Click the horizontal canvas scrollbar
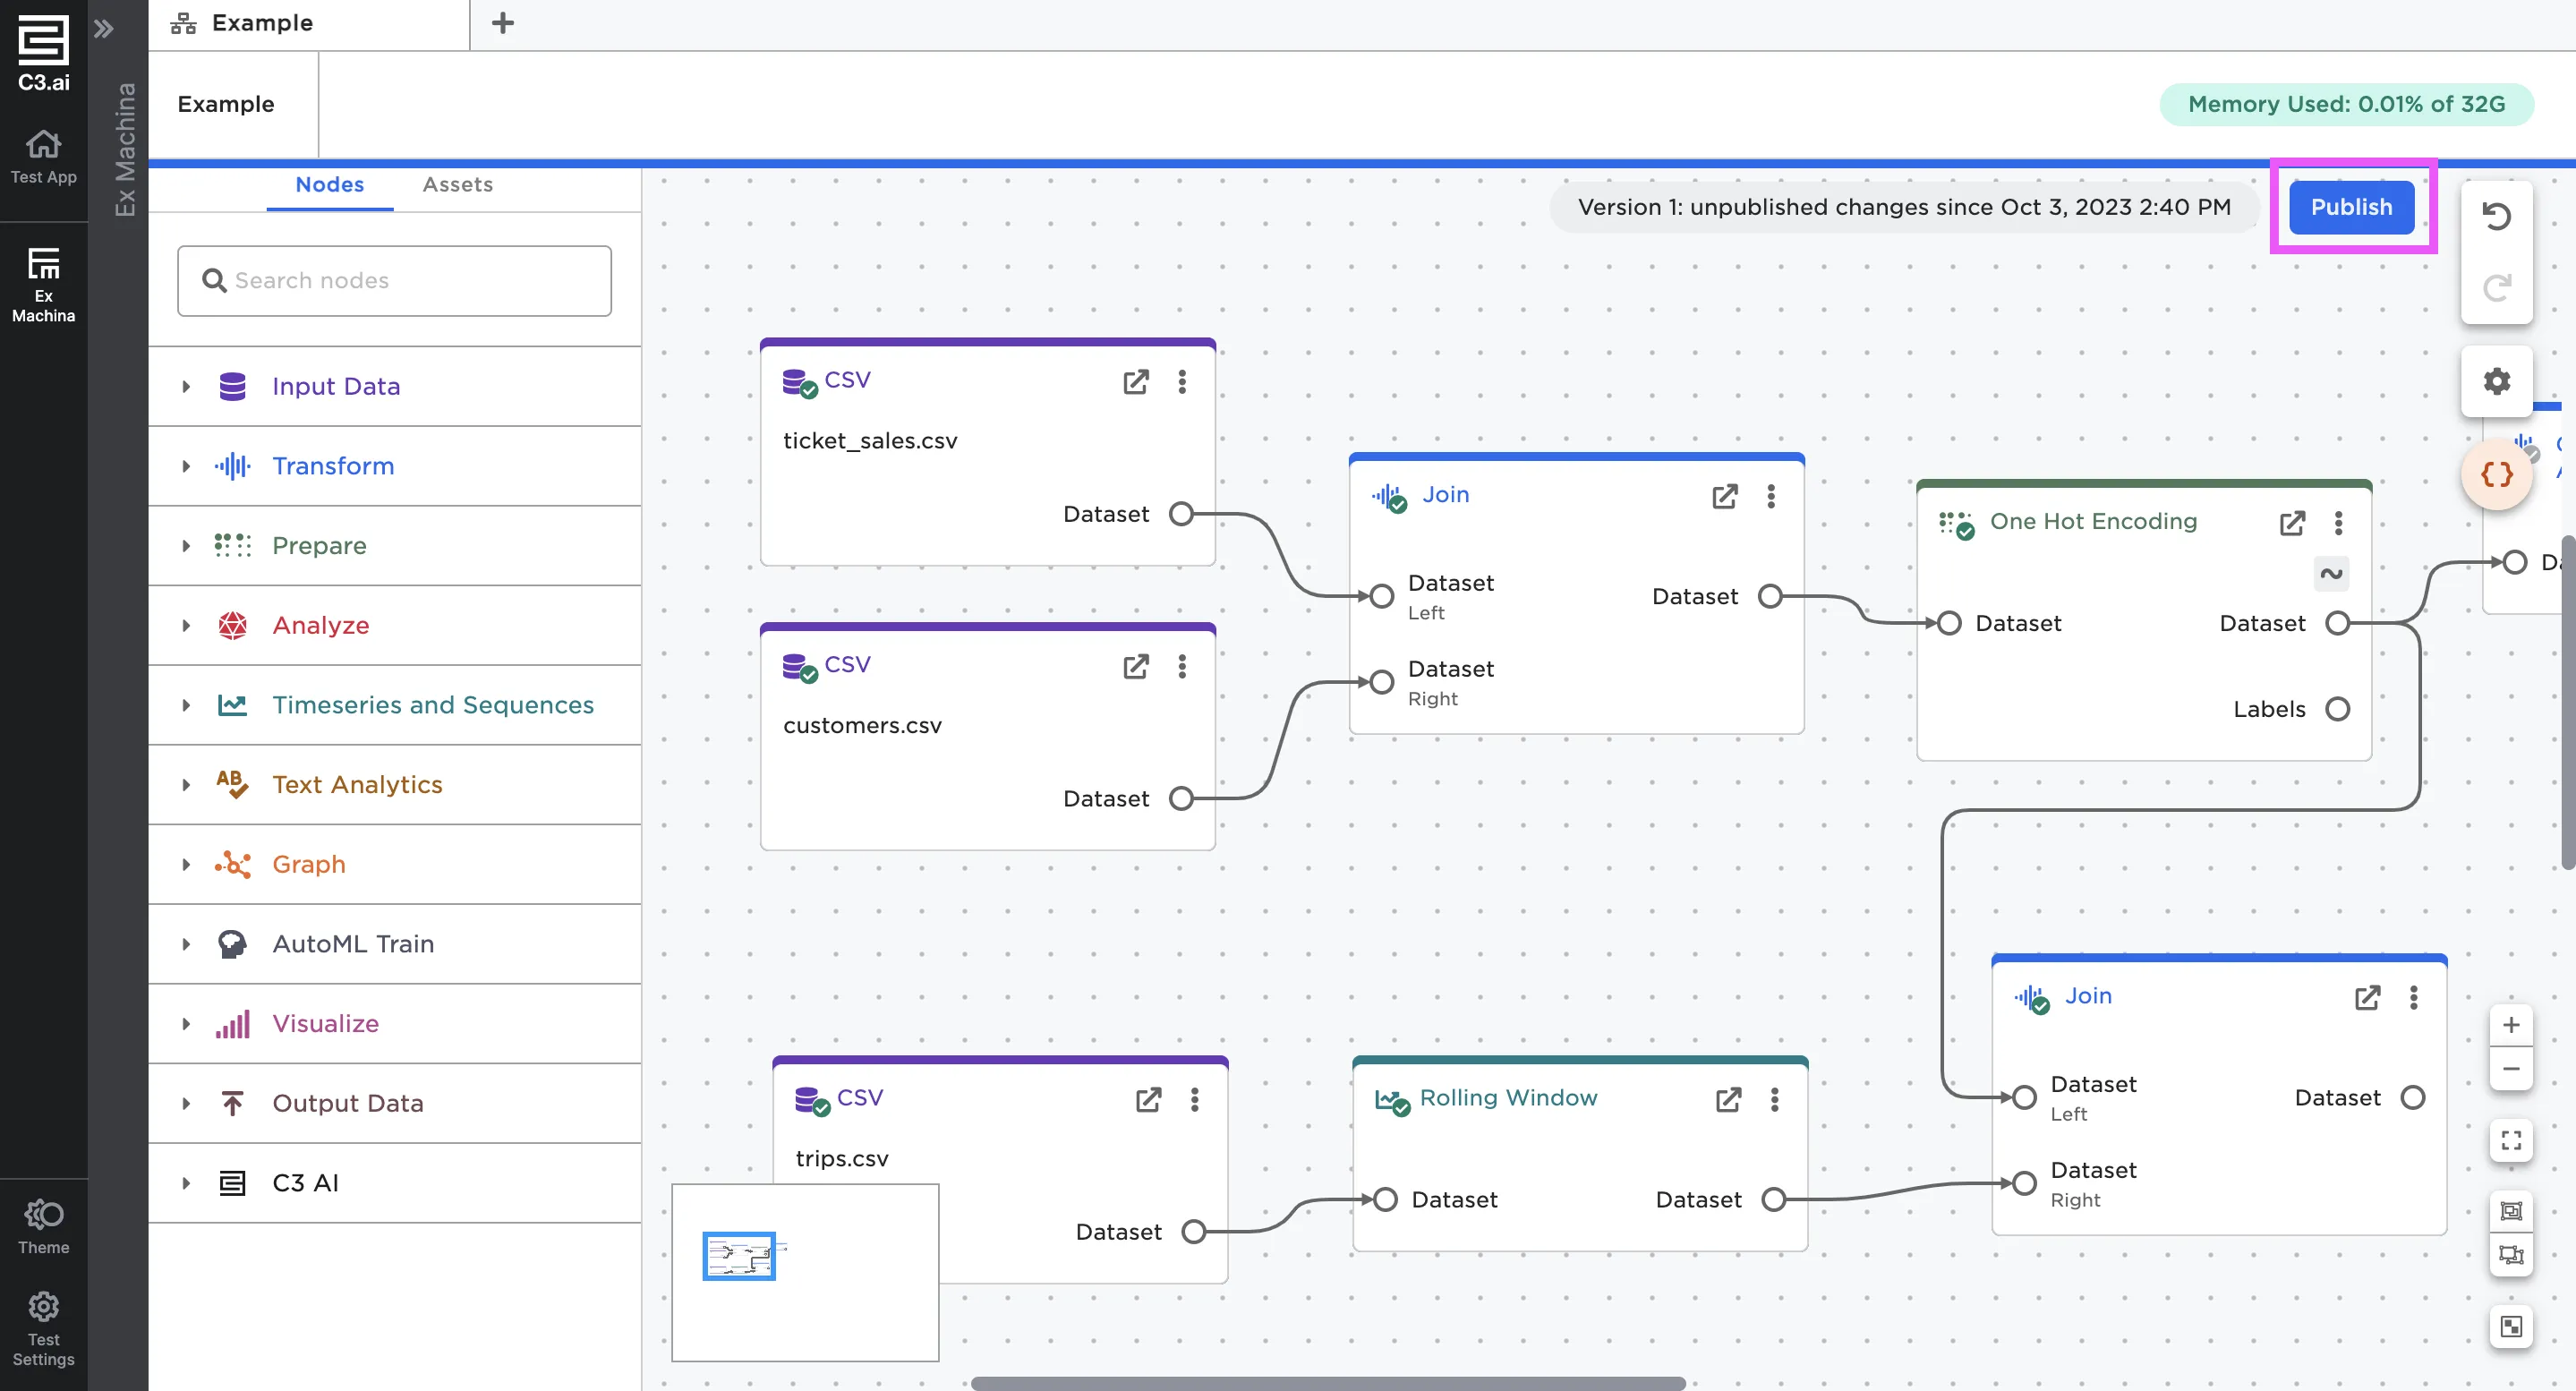Screen dimensions: 2576x1391 (1327, 1382)
